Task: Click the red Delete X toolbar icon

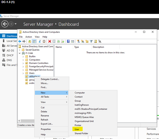Action: pyautogui.click(x=50, y=41)
